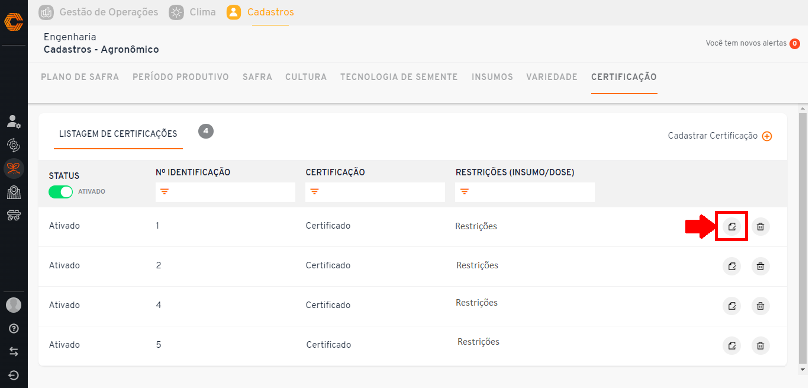This screenshot has height=388, width=809.
Task: Click the Engenharia heading text
Action: pos(70,37)
